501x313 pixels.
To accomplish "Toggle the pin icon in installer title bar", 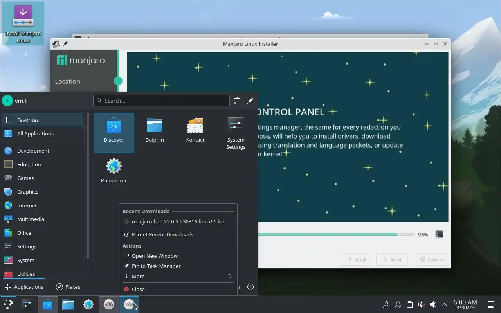I will (65, 44).
